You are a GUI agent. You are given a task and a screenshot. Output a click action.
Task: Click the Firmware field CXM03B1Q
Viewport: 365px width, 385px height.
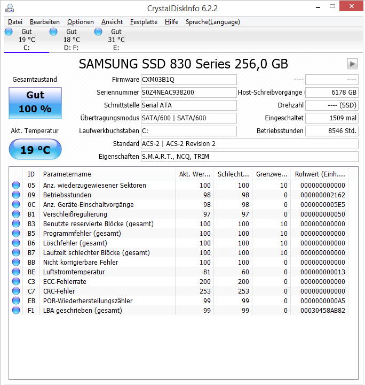[189, 80]
